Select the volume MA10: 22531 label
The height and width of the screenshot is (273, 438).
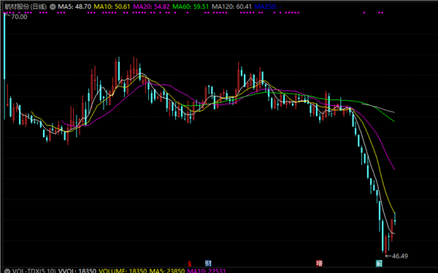(x=207, y=271)
